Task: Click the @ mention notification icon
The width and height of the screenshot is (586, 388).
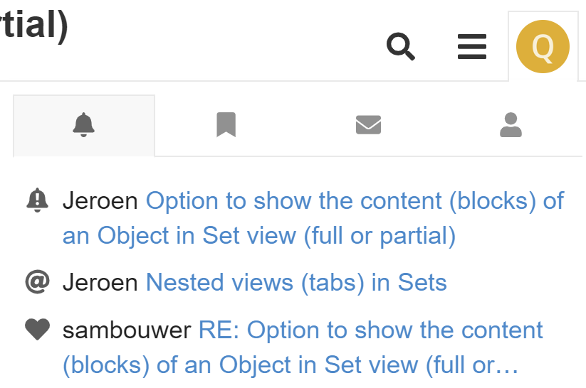Action: [x=37, y=282]
